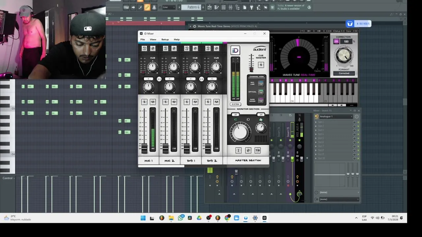Solo the Mic 1 channel
The image size is (422, 237).
(x=144, y=102)
